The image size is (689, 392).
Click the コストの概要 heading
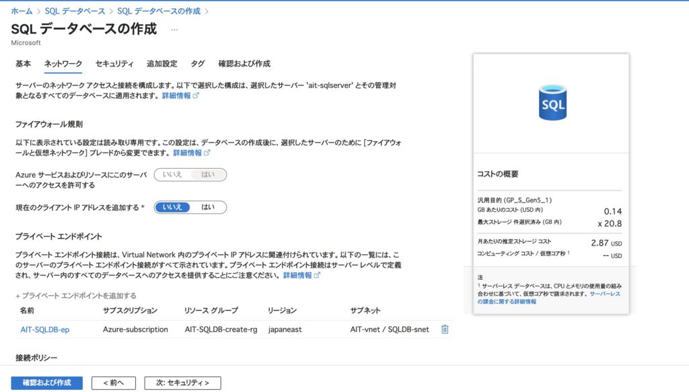pos(498,174)
